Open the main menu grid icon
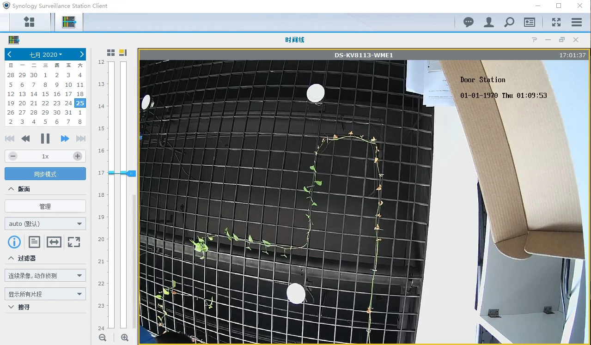This screenshot has height=345, width=591. click(30, 22)
